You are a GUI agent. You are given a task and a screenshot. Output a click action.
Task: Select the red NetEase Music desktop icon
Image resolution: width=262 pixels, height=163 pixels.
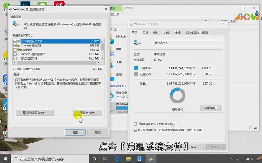tap(59, 4)
